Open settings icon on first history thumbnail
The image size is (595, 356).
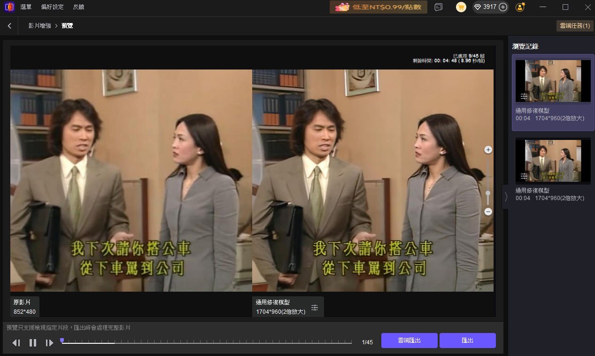[x=524, y=96]
